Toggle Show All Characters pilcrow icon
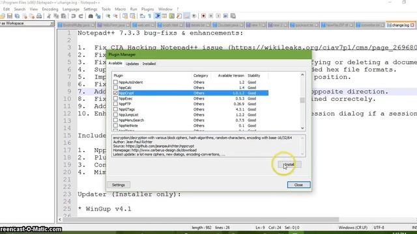417x234 pixels. [150, 16]
